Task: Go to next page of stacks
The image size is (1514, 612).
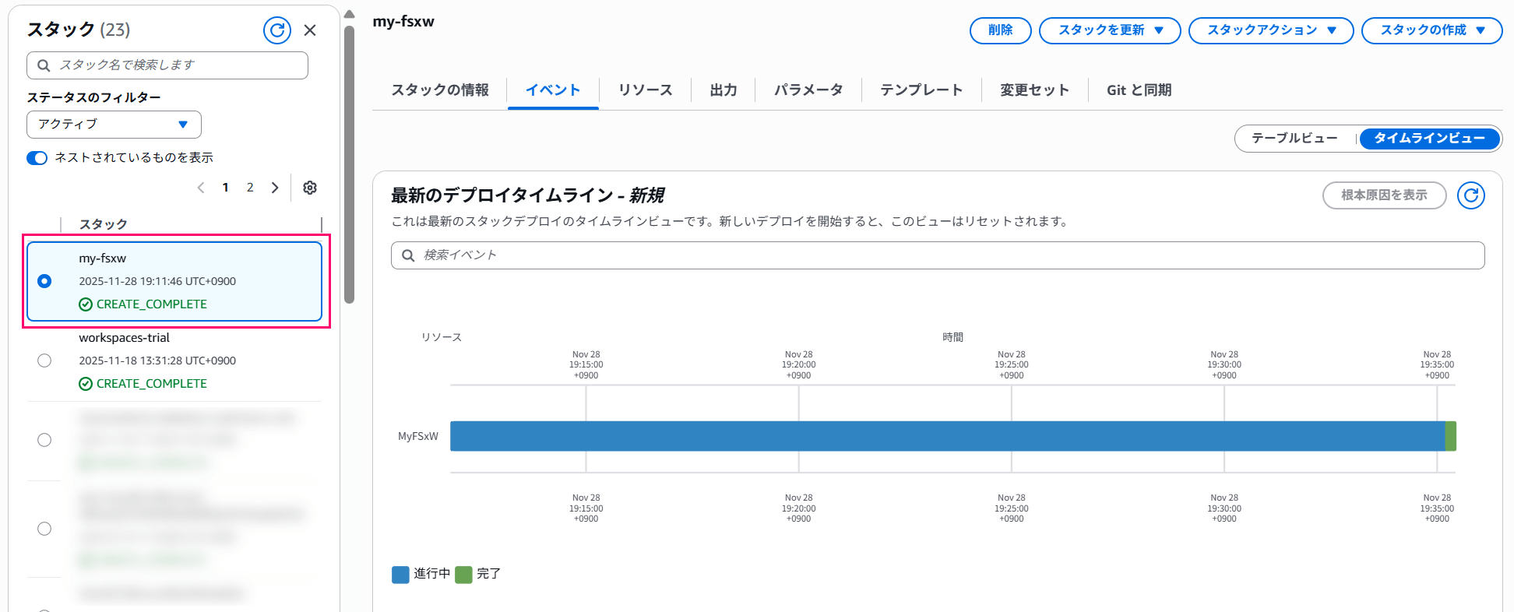Action: [275, 188]
